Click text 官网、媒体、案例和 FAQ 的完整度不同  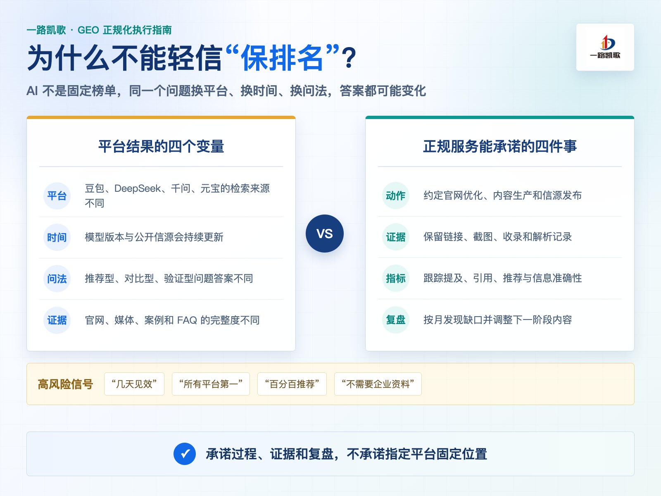[x=172, y=320]
